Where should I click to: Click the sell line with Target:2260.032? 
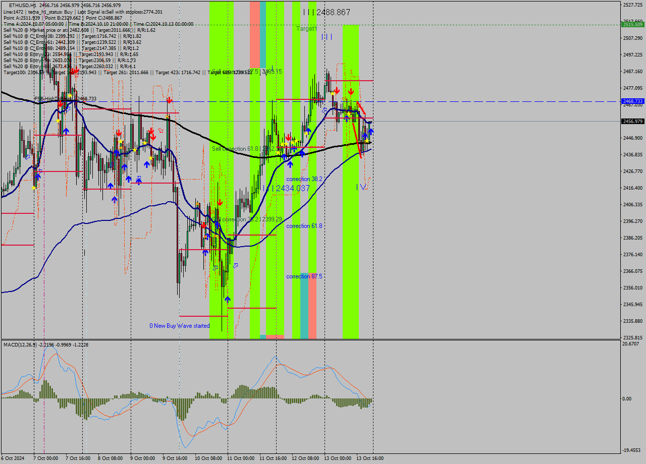70,66
